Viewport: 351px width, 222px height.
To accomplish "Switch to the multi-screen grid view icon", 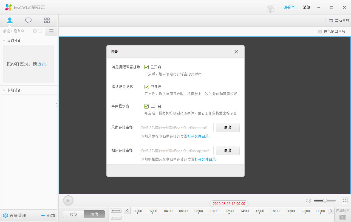I will click(x=47, y=20).
